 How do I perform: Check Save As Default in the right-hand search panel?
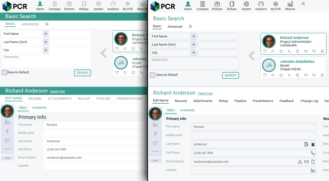[x=153, y=75]
